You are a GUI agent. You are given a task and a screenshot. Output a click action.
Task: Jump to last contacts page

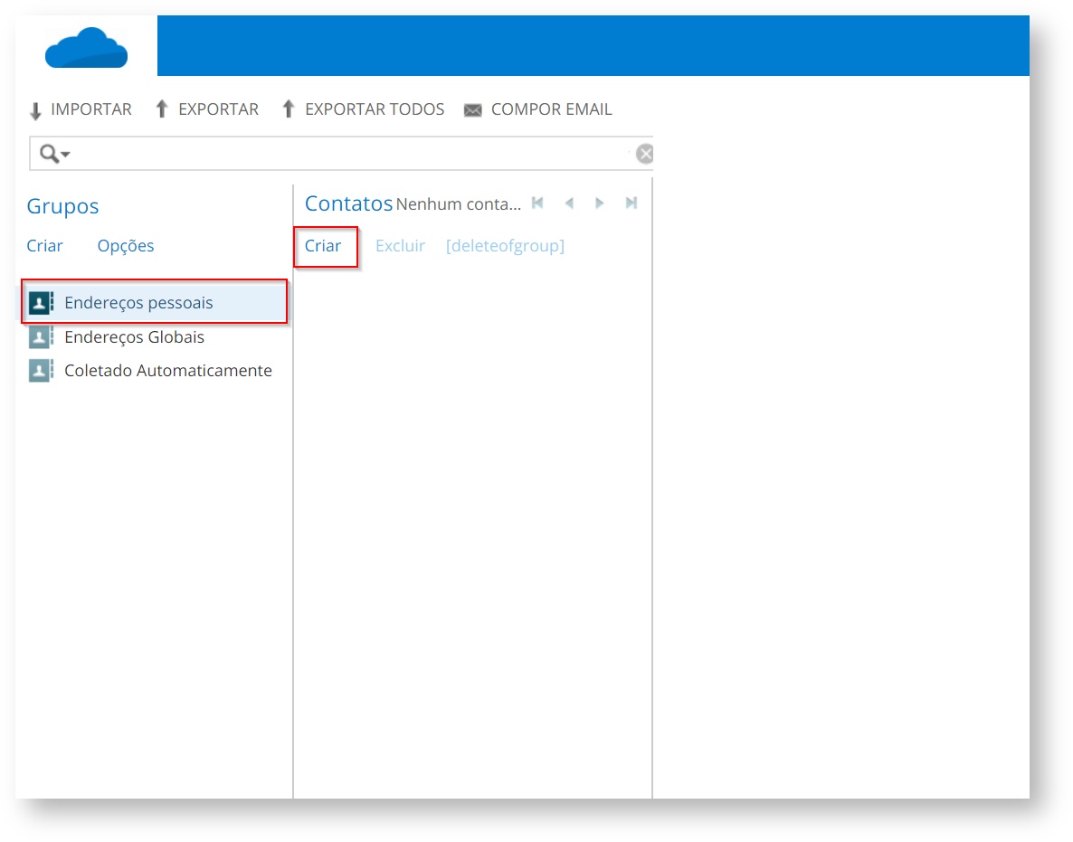631,203
